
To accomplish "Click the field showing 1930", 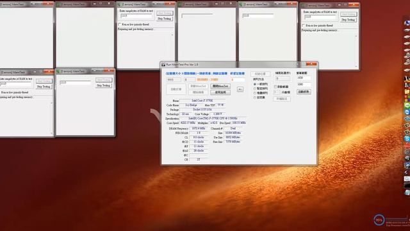I will [x=304, y=78].
